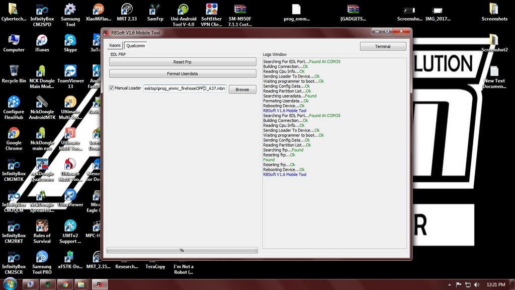Select the Qualcomm tab

click(135, 46)
